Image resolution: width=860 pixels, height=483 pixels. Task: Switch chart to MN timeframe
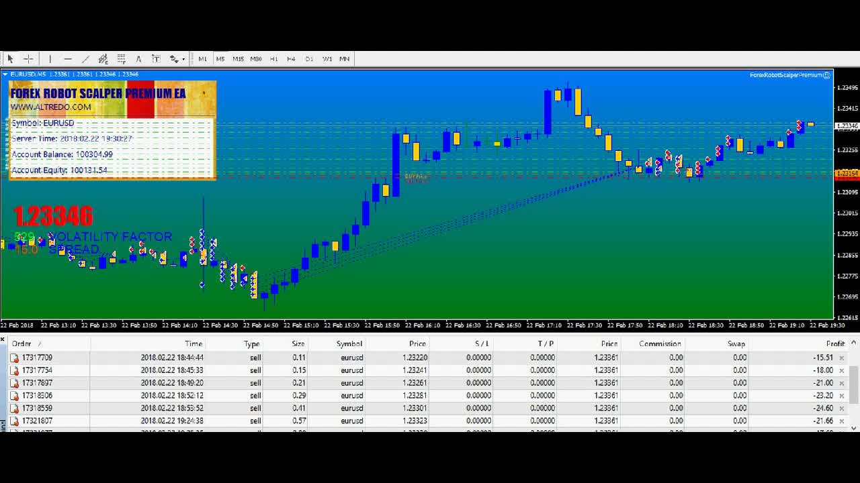pyautogui.click(x=344, y=59)
